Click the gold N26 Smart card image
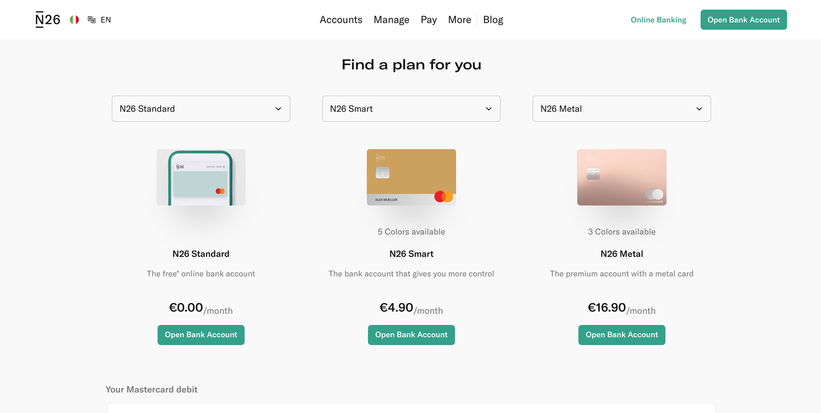 [x=411, y=177]
